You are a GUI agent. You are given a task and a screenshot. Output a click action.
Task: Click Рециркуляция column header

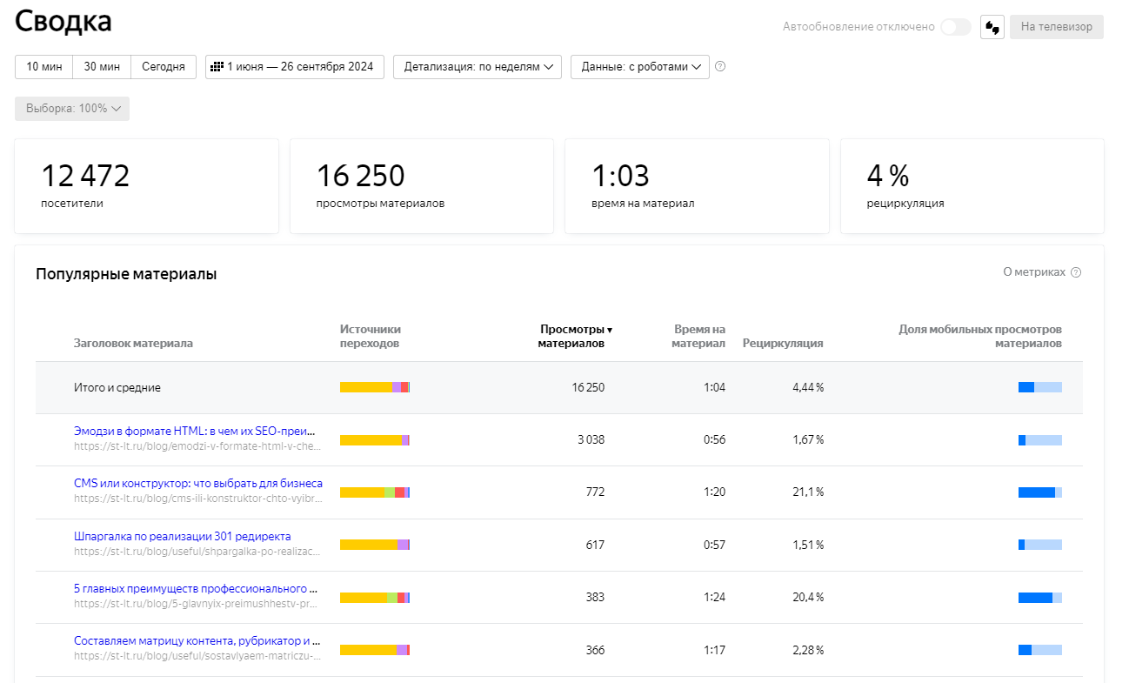click(783, 343)
